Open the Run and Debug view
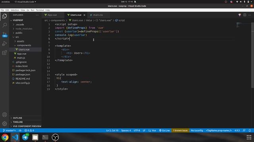Viewport: 254px width, 142px height. pyautogui.click(x=4, y=43)
